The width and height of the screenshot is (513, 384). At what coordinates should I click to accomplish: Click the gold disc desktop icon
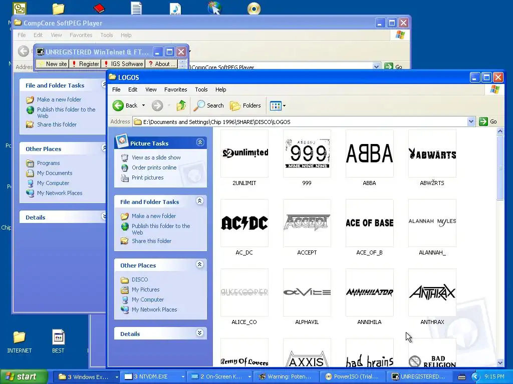point(254,8)
